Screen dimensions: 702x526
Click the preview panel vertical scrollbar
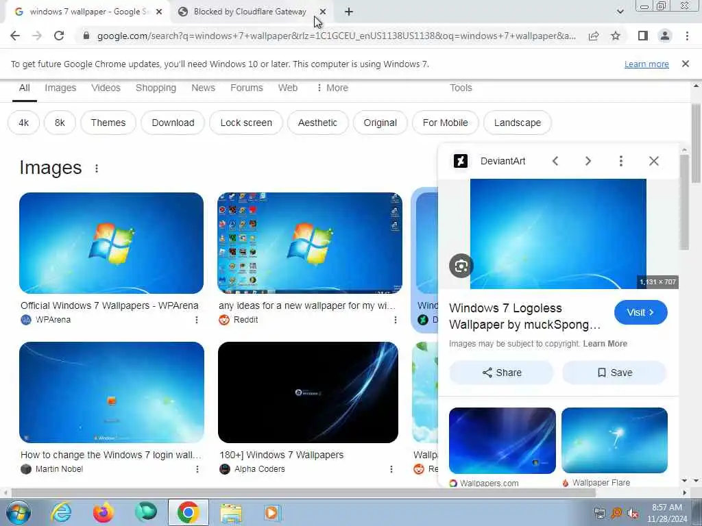coord(684,203)
